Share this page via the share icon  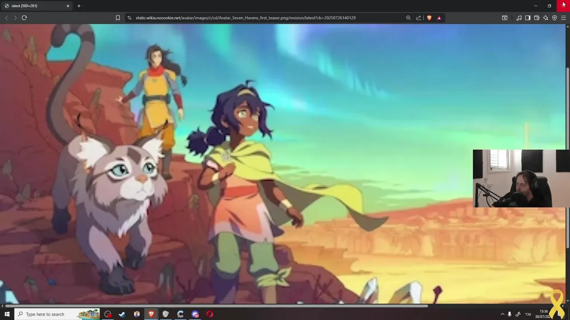pyautogui.click(x=419, y=18)
